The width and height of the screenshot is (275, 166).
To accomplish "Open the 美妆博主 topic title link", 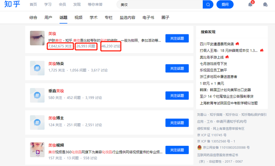I will (56, 118).
